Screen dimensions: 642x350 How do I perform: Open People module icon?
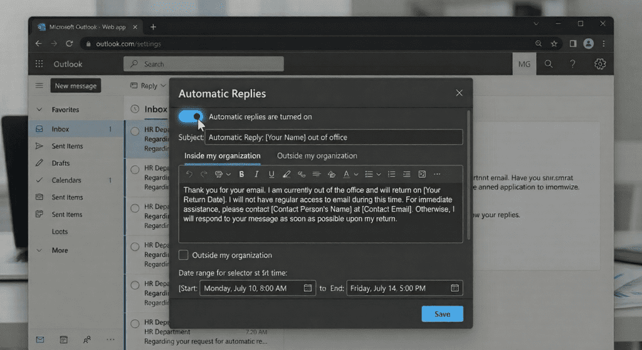pyautogui.click(x=87, y=340)
